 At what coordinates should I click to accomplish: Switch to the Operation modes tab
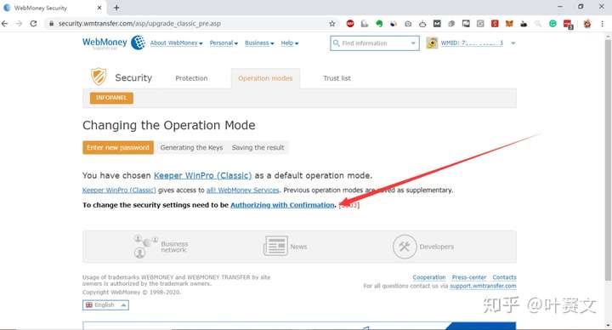point(265,78)
